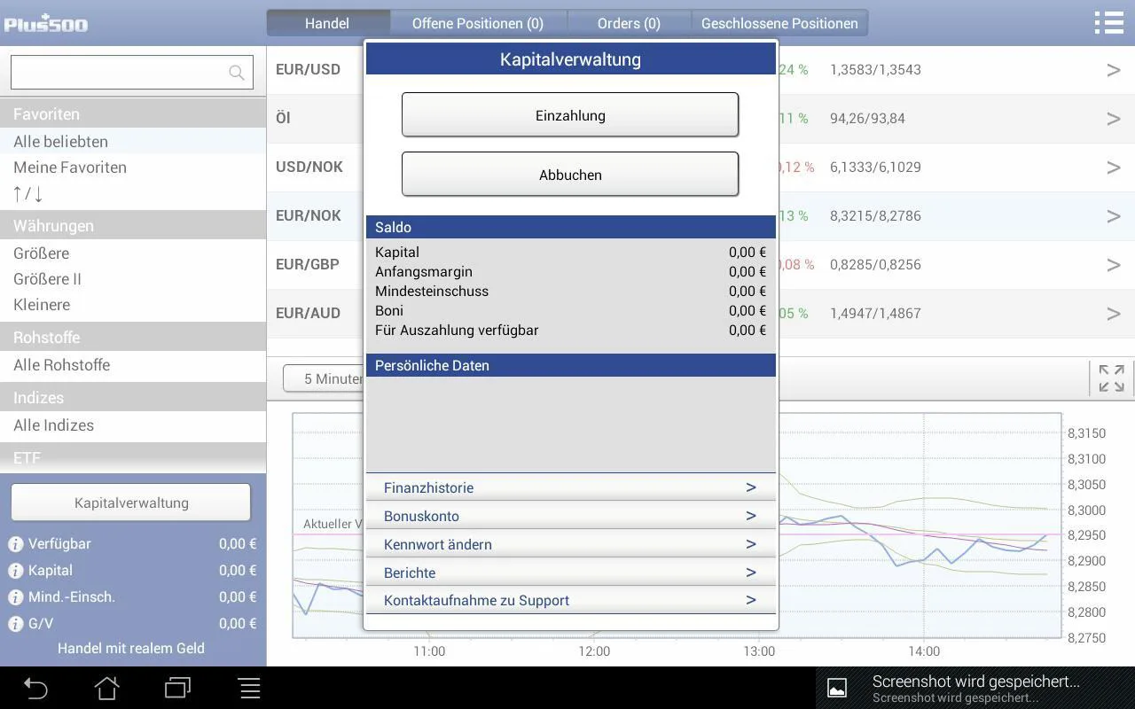Screen dimensions: 1135x709
Task: Open Kennwort ändern entry
Action: (x=570, y=544)
